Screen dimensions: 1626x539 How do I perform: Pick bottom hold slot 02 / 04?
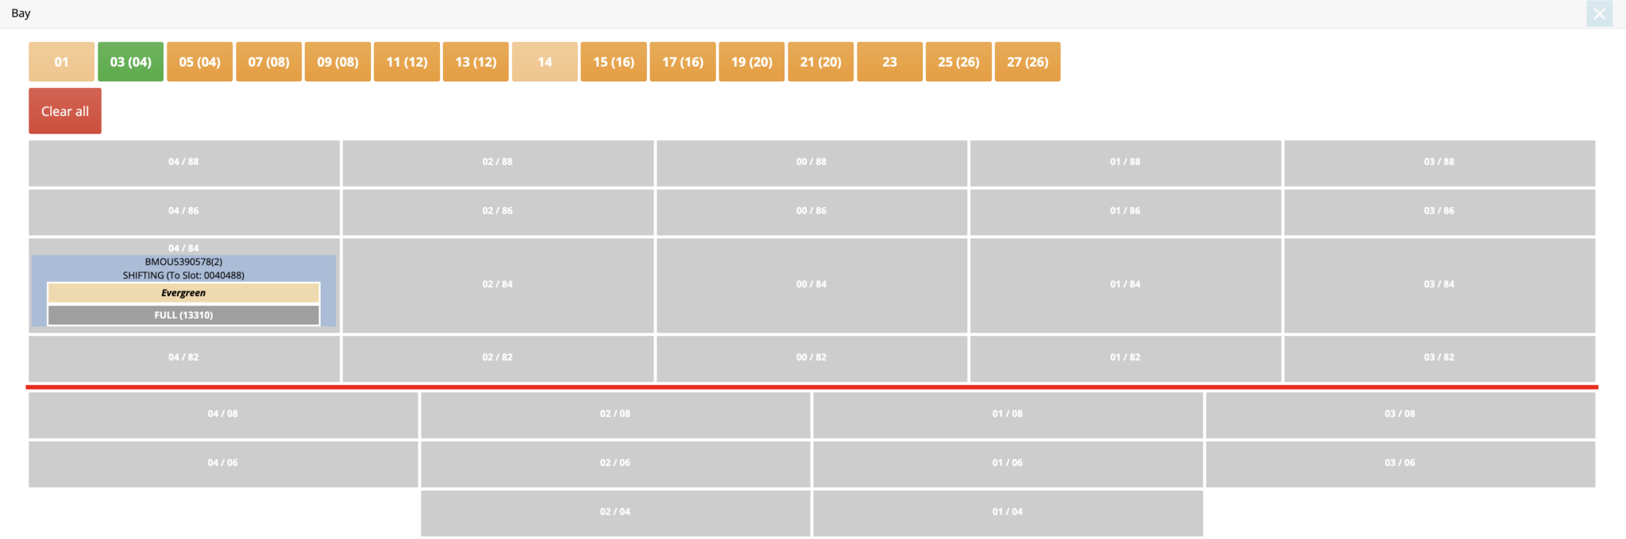pyautogui.click(x=615, y=512)
